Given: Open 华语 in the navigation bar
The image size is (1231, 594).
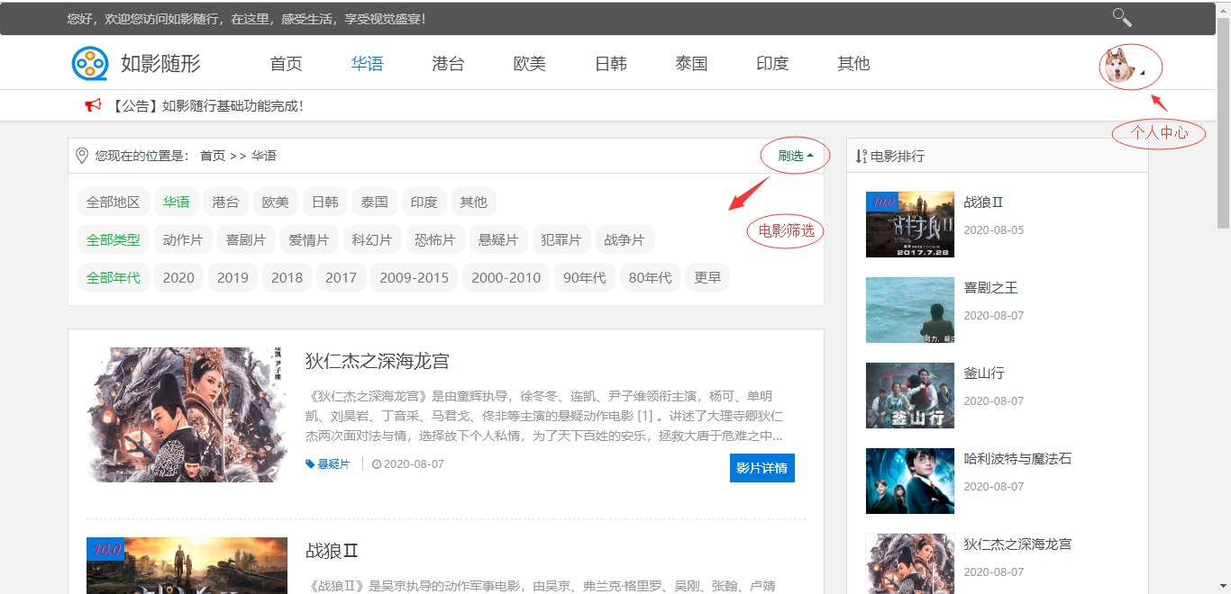Looking at the screenshot, I should [367, 63].
